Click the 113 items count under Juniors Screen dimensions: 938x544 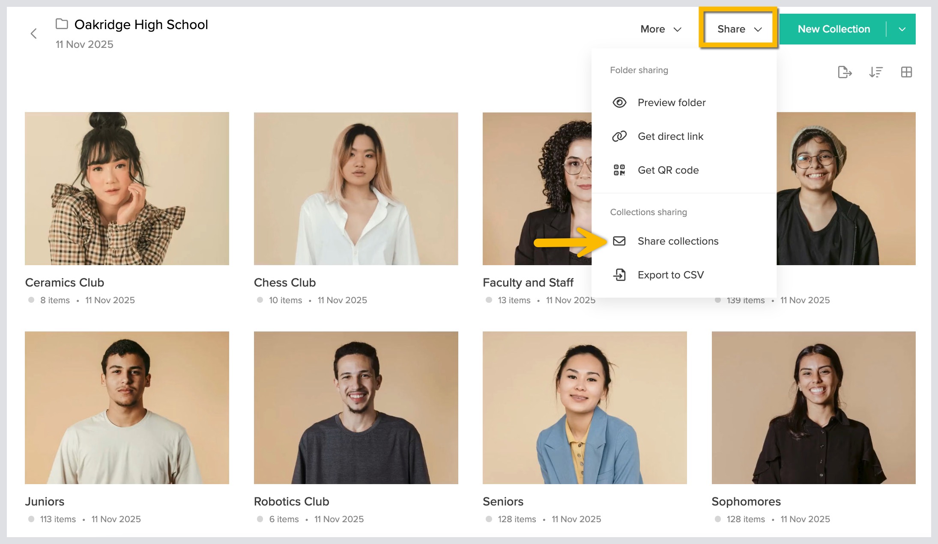(58, 519)
